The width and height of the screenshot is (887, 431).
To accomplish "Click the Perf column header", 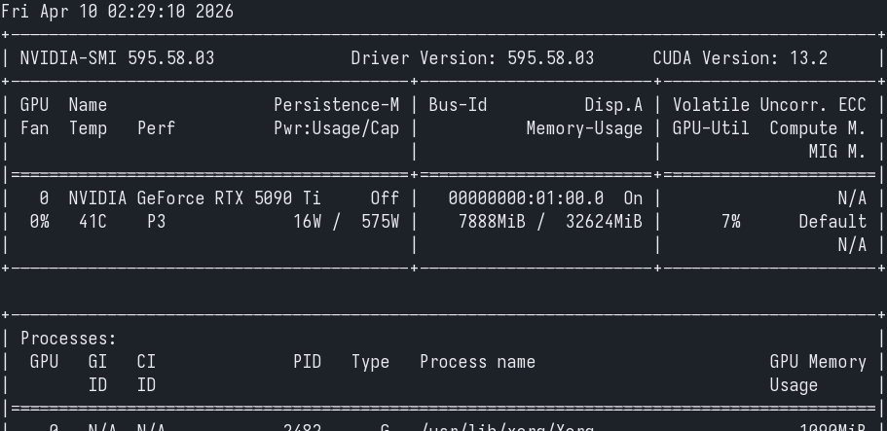I will pos(156,128).
